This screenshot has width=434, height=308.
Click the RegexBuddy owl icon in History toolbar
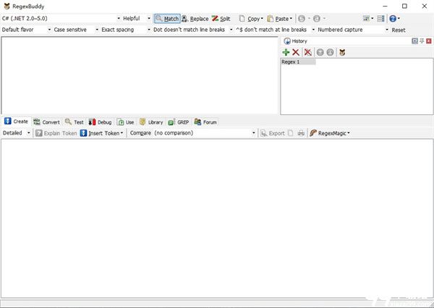coord(342,52)
